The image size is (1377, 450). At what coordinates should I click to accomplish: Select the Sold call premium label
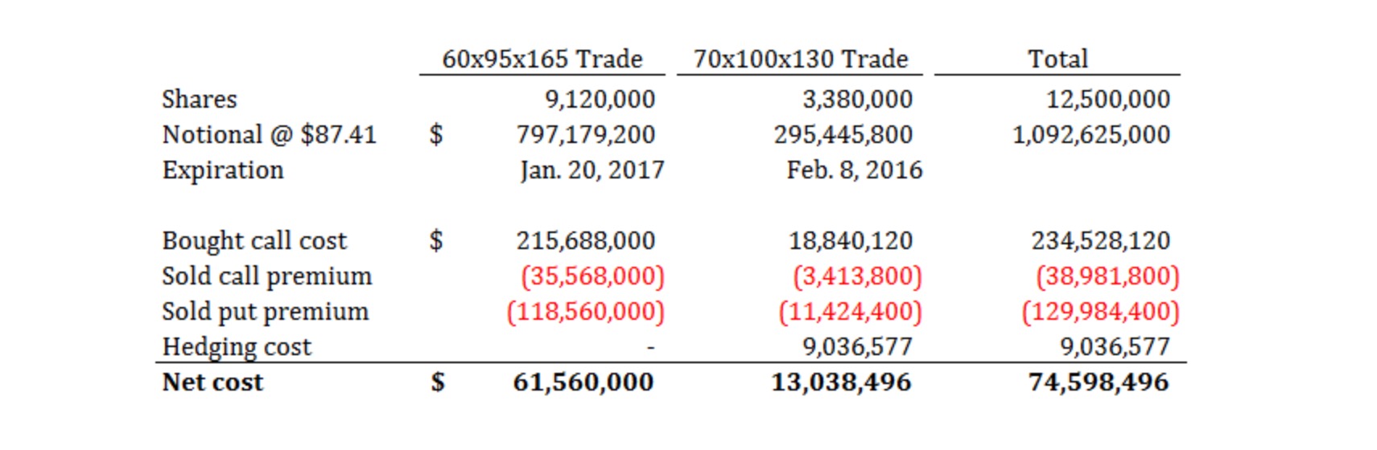tap(267, 276)
